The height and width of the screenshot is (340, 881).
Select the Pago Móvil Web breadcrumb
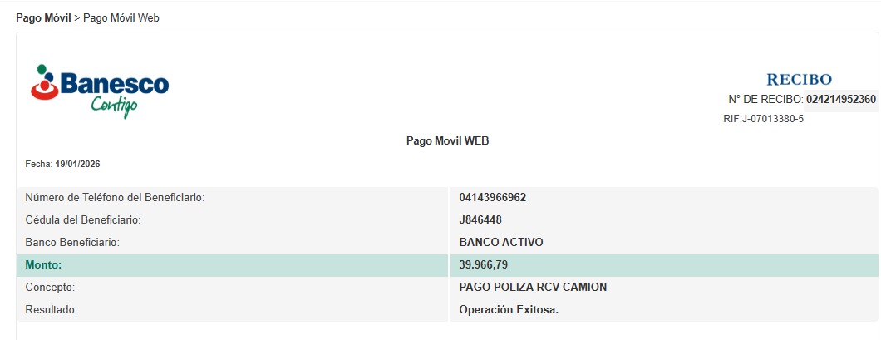(121, 17)
